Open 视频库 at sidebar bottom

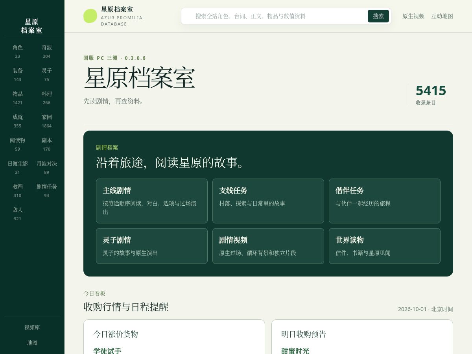pos(32,328)
